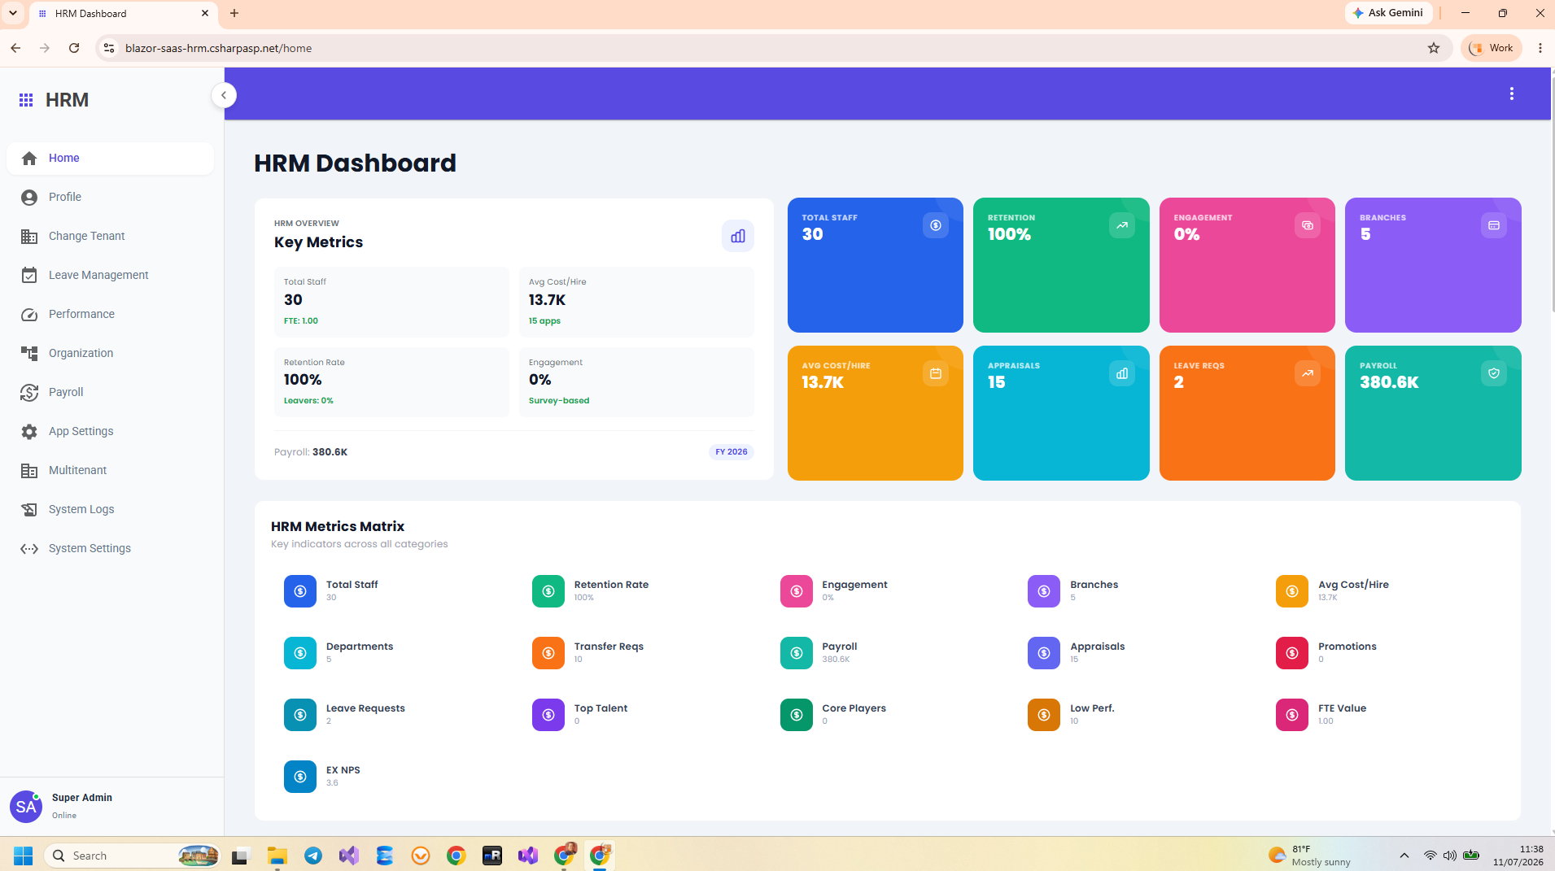Viewport: 1555px width, 871px height.
Task: Click the Retention card trend icon
Action: tap(1122, 225)
